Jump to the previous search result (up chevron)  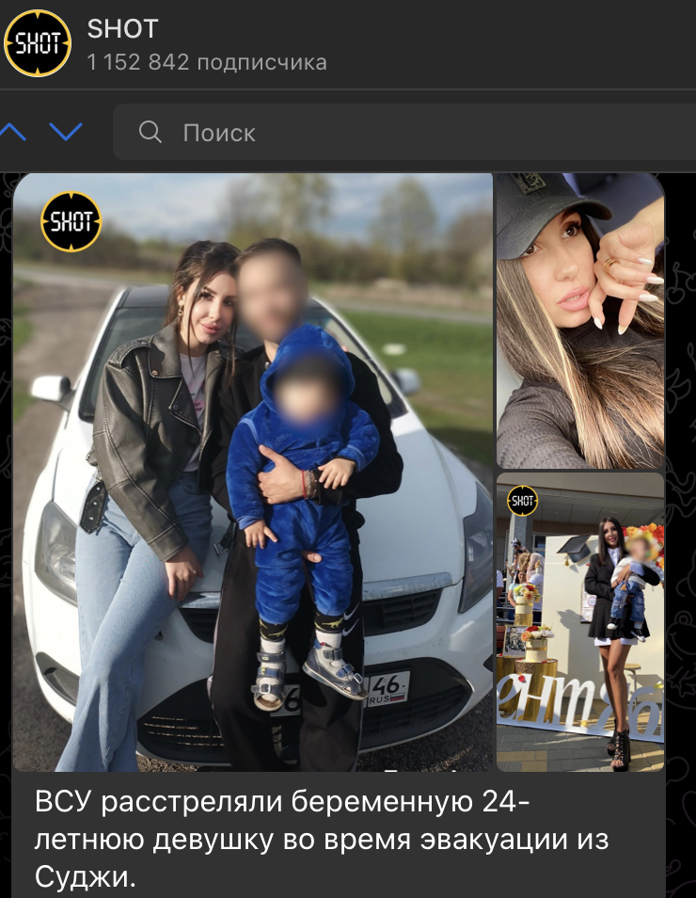12,133
